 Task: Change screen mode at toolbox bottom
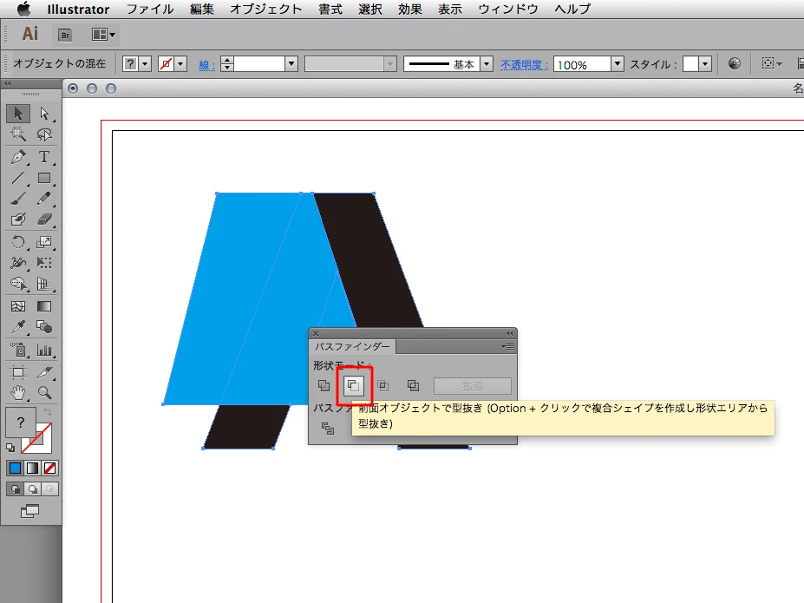pyautogui.click(x=29, y=511)
